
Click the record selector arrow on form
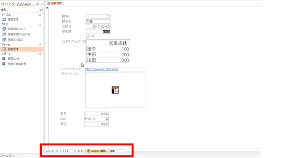(47, 8)
